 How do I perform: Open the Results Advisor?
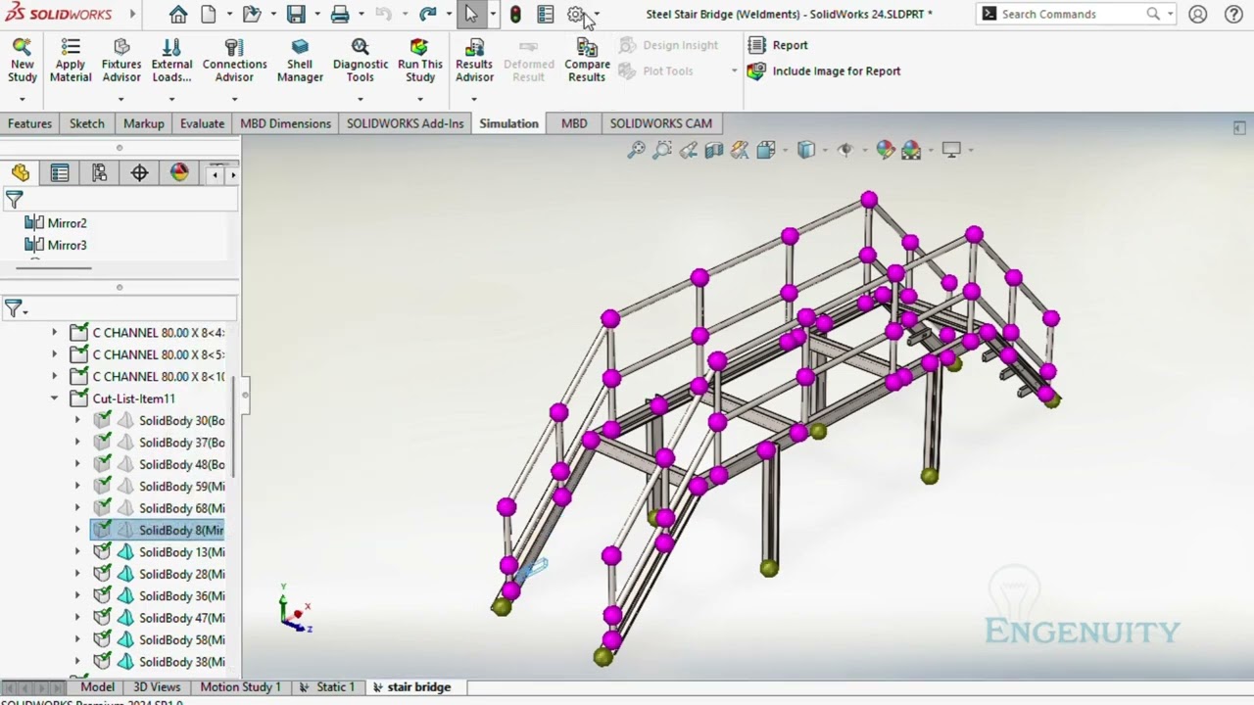coord(474,61)
